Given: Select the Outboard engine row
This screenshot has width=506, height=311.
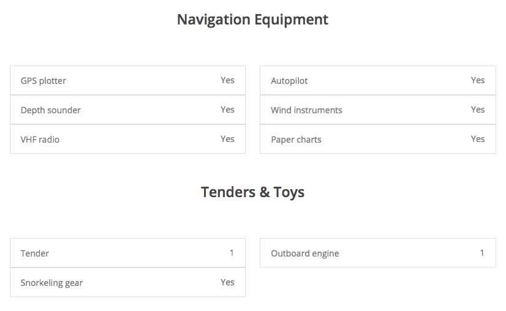Looking at the screenshot, I should [378, 253].
